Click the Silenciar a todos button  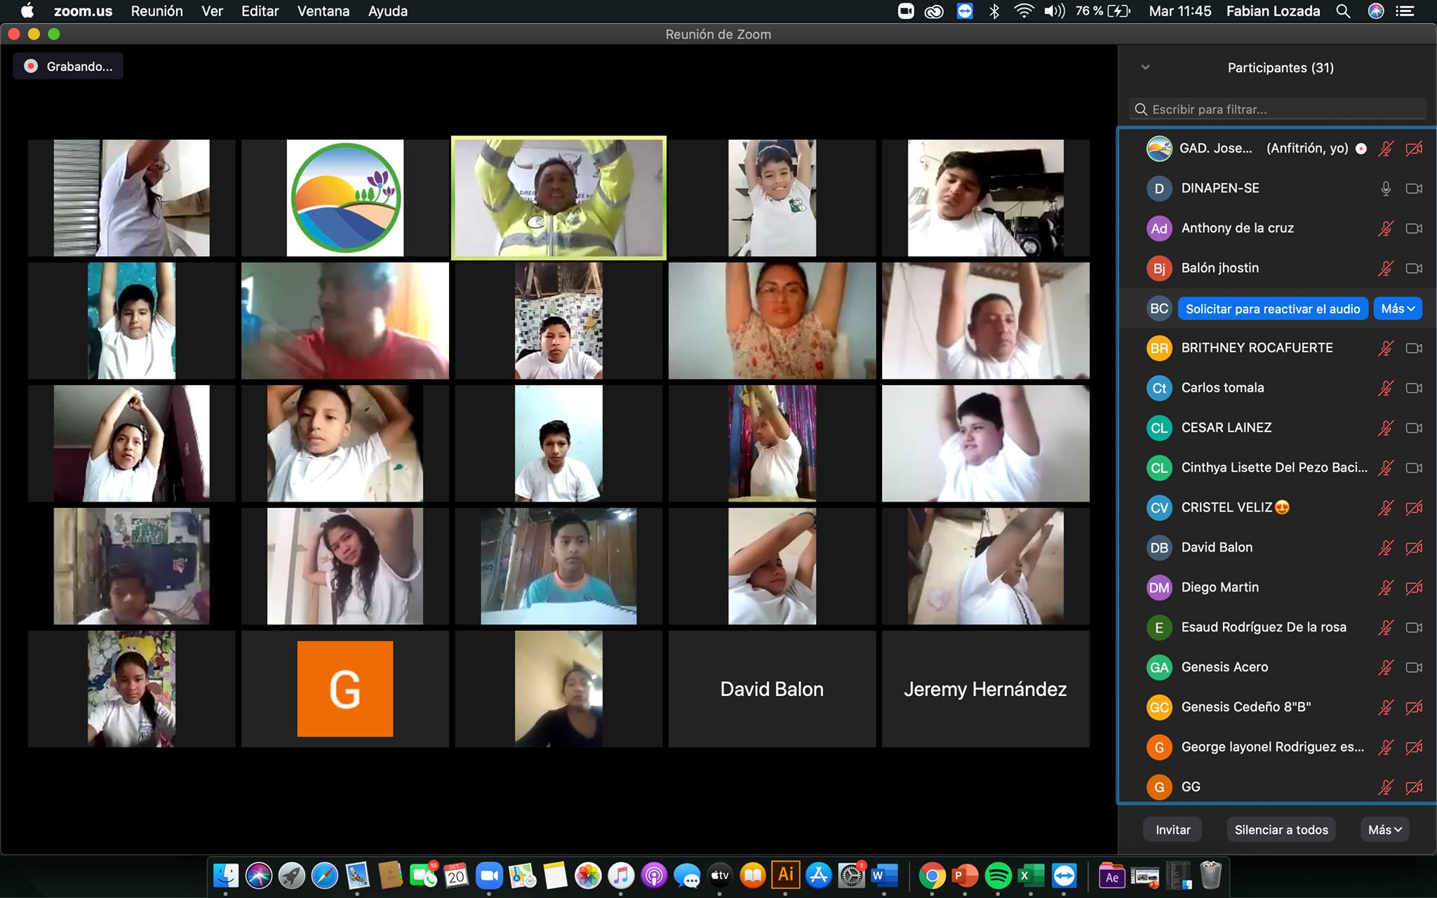(x=1281, y=830)
